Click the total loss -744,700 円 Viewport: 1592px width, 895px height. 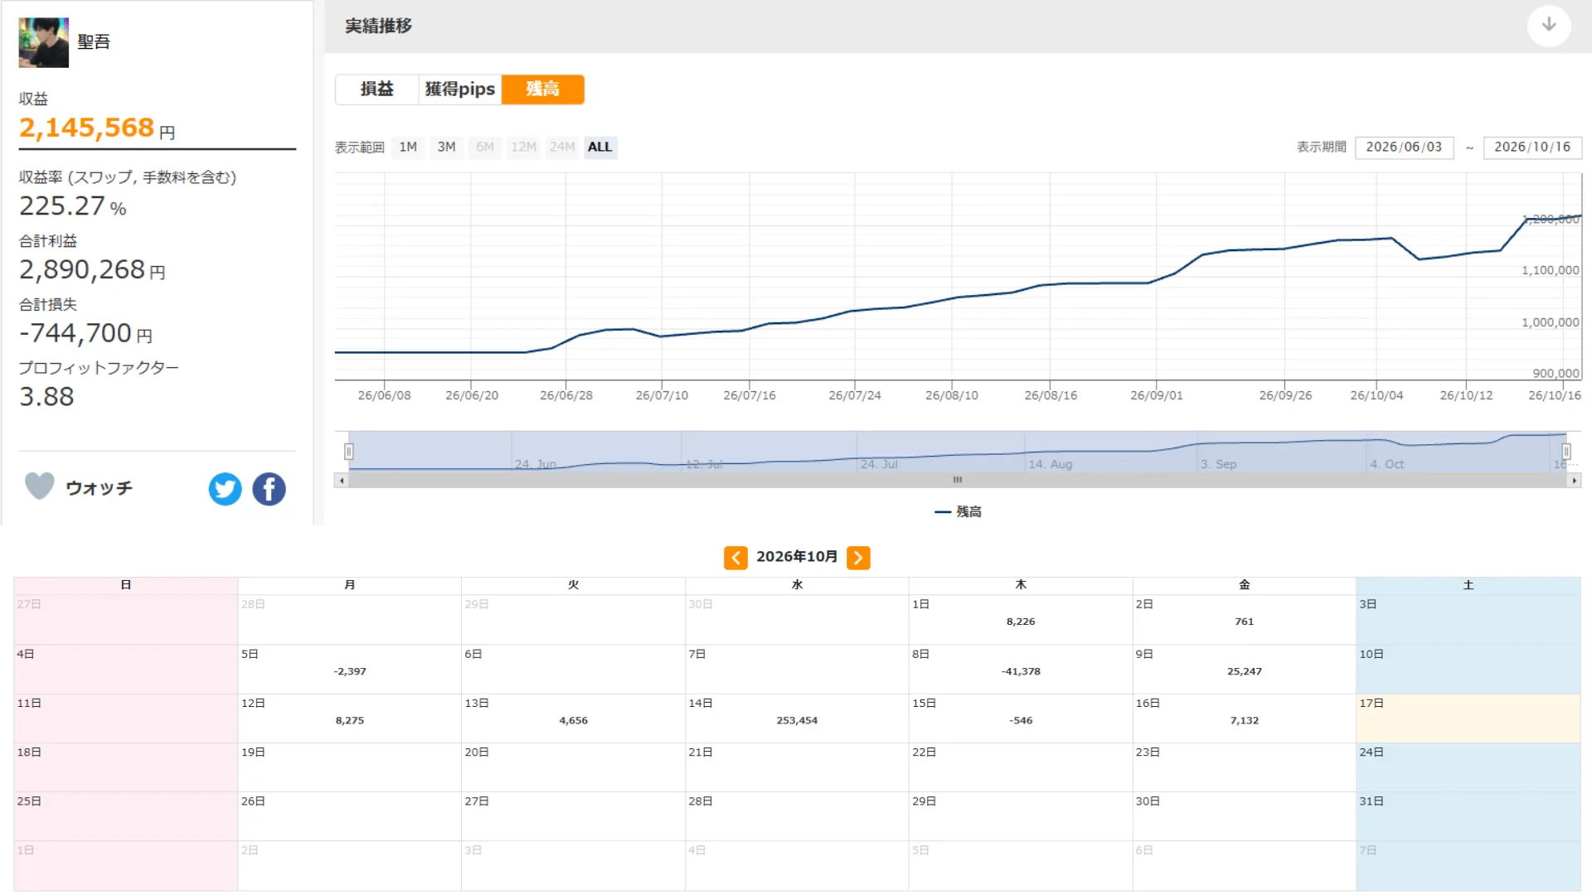[x=85, y=334]
